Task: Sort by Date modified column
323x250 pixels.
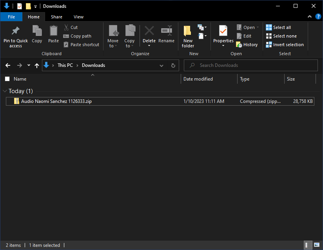Action: 198,79
